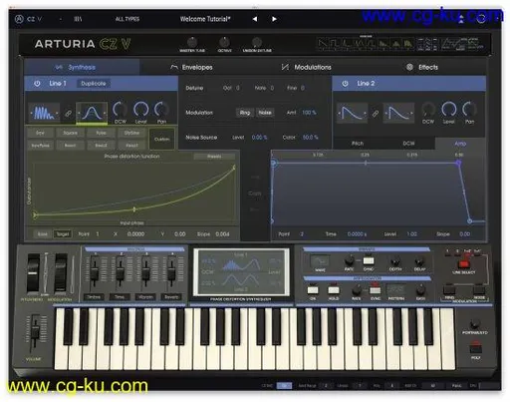
Task: Click the Portamento knob
Action: tap(475, 323)
